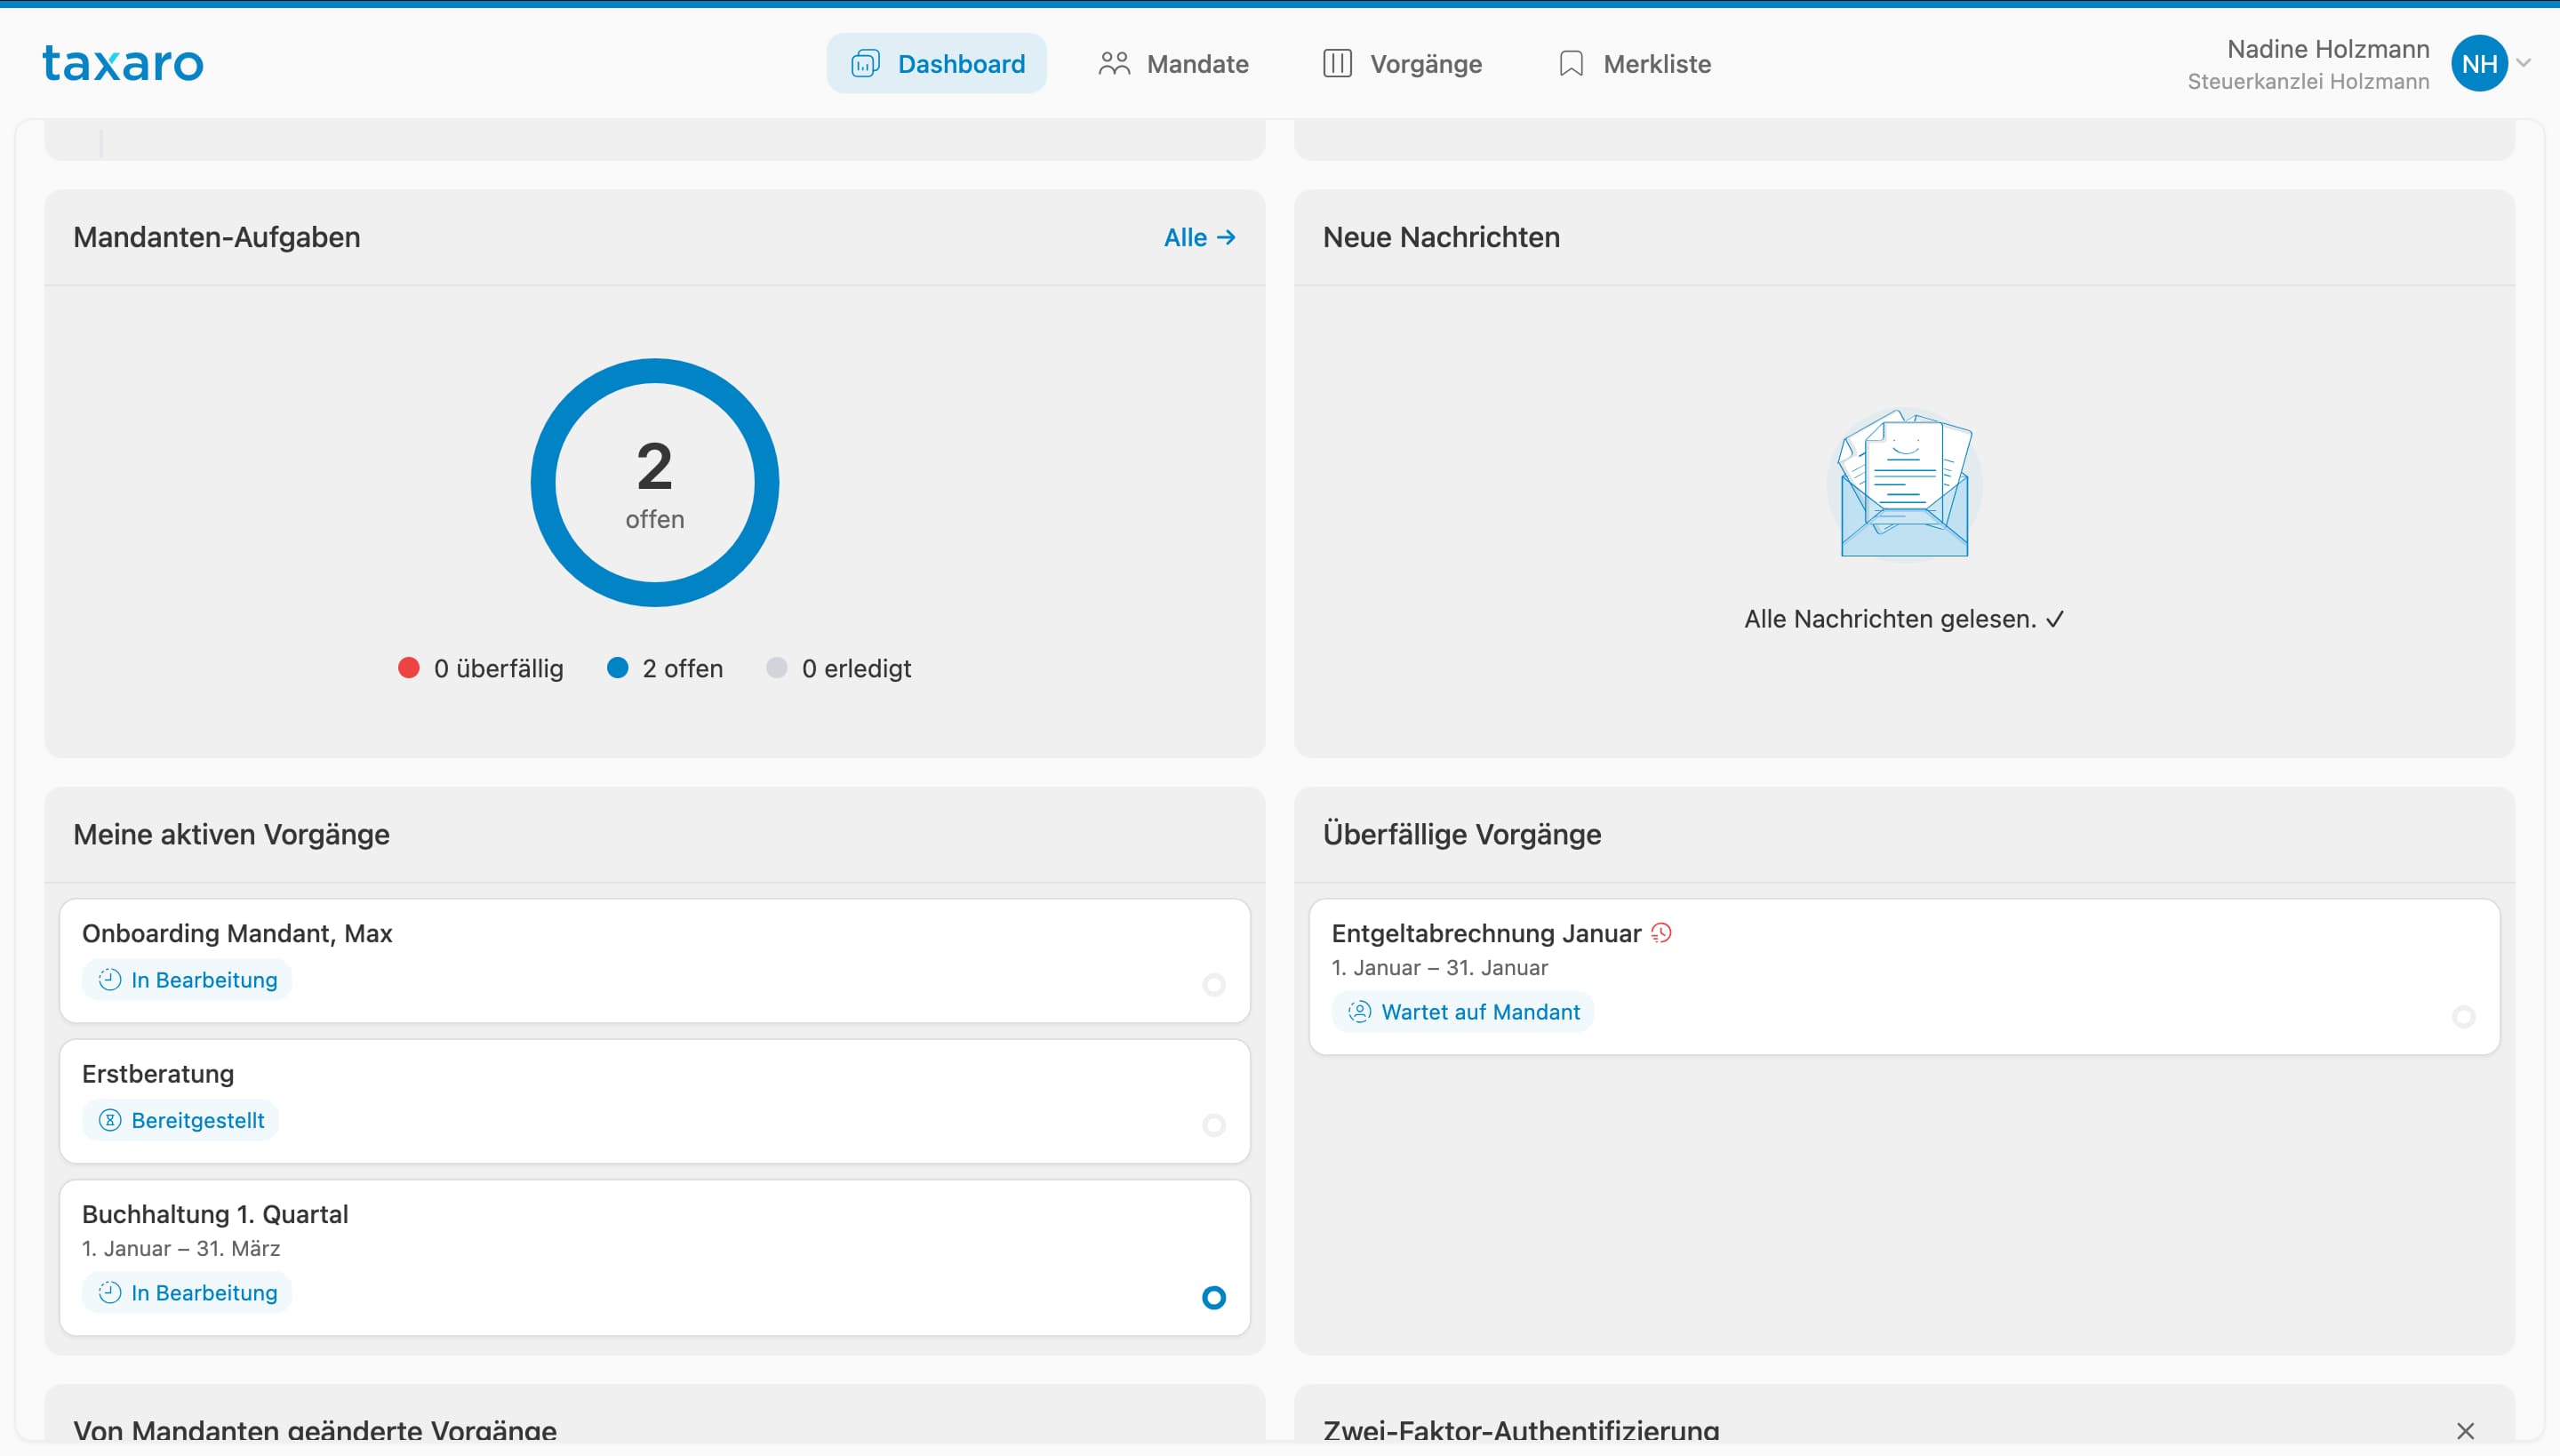Open the Alle link in Mandanten-Aufgaben

click(x=1199, y=237)
